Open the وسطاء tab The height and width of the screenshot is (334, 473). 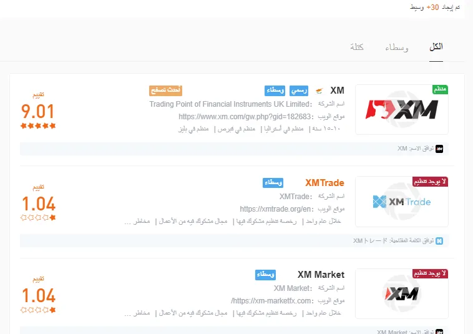click(x=397, y=47)
